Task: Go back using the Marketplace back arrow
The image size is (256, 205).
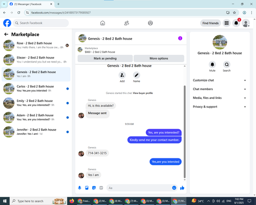Action: tap(6, 34)
